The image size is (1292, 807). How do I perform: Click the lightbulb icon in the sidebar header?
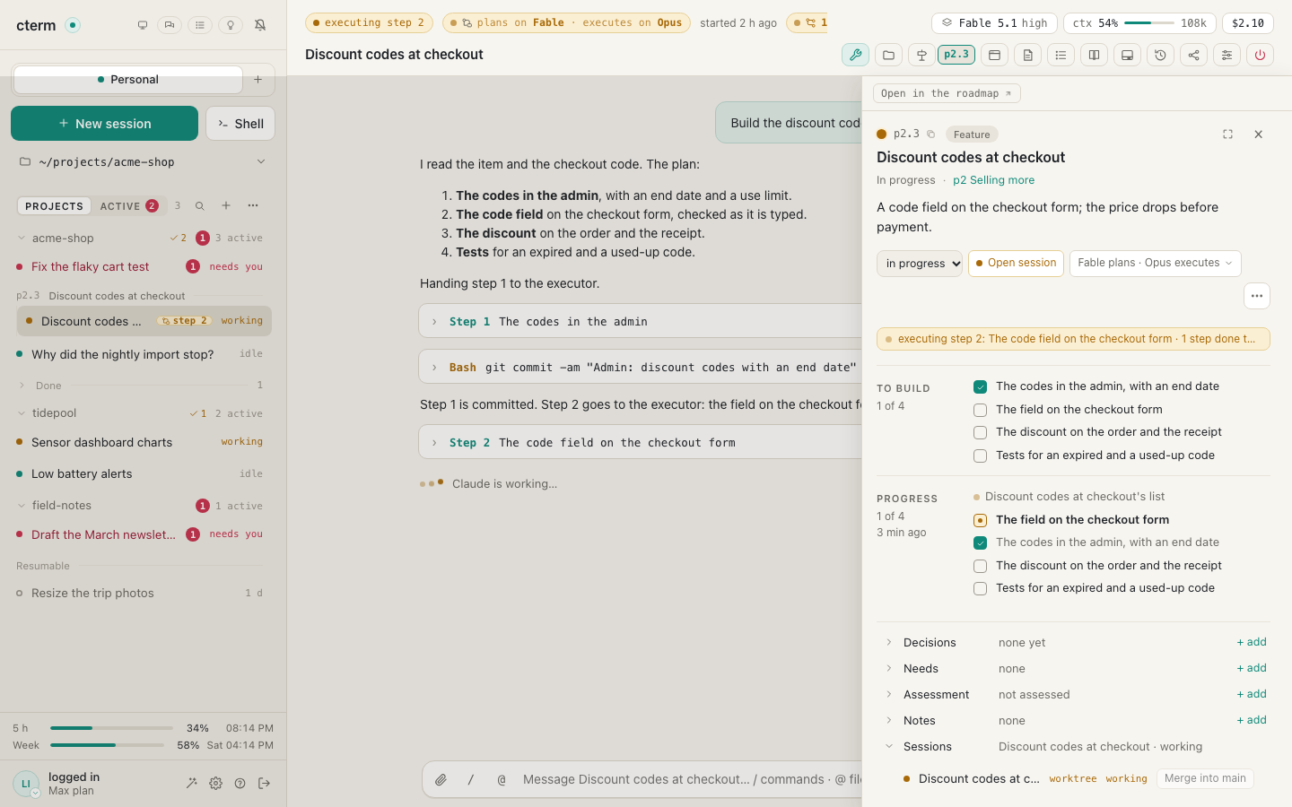click(231, 25)
